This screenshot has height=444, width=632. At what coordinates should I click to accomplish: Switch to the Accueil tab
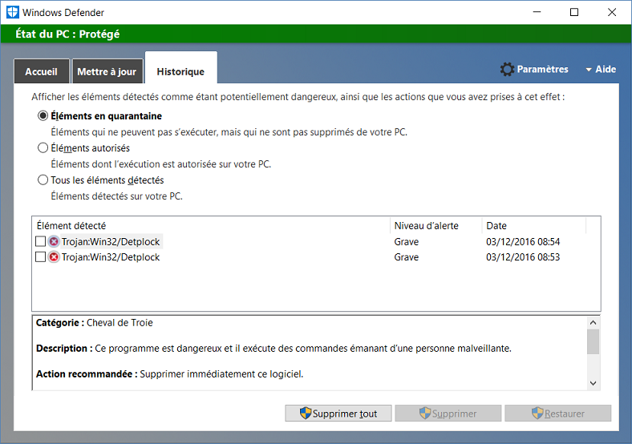coord(42,71)
